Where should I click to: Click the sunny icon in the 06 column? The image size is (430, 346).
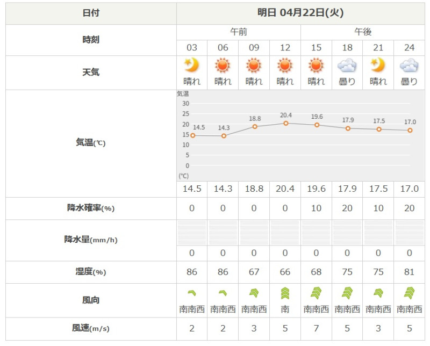[223, 66]
